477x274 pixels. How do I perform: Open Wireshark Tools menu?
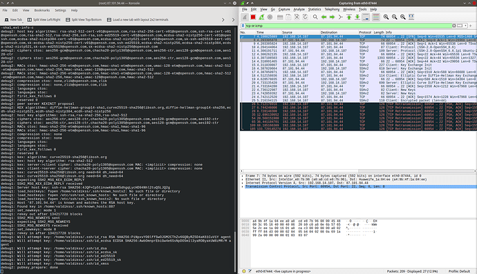point(363,10)
